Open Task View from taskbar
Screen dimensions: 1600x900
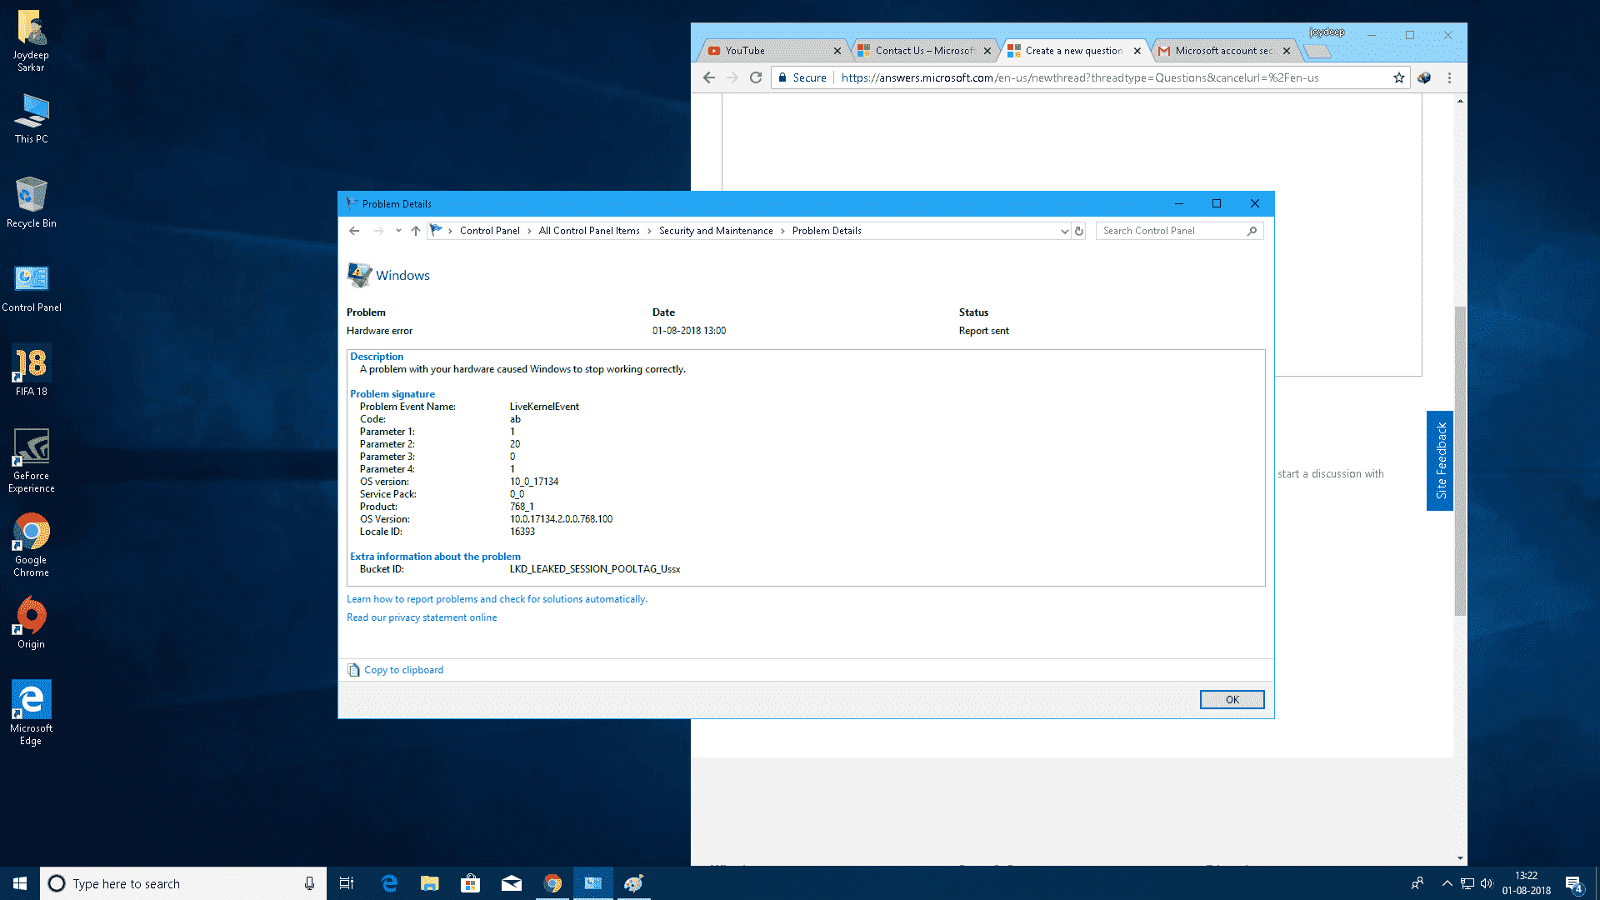click(347, 883)
